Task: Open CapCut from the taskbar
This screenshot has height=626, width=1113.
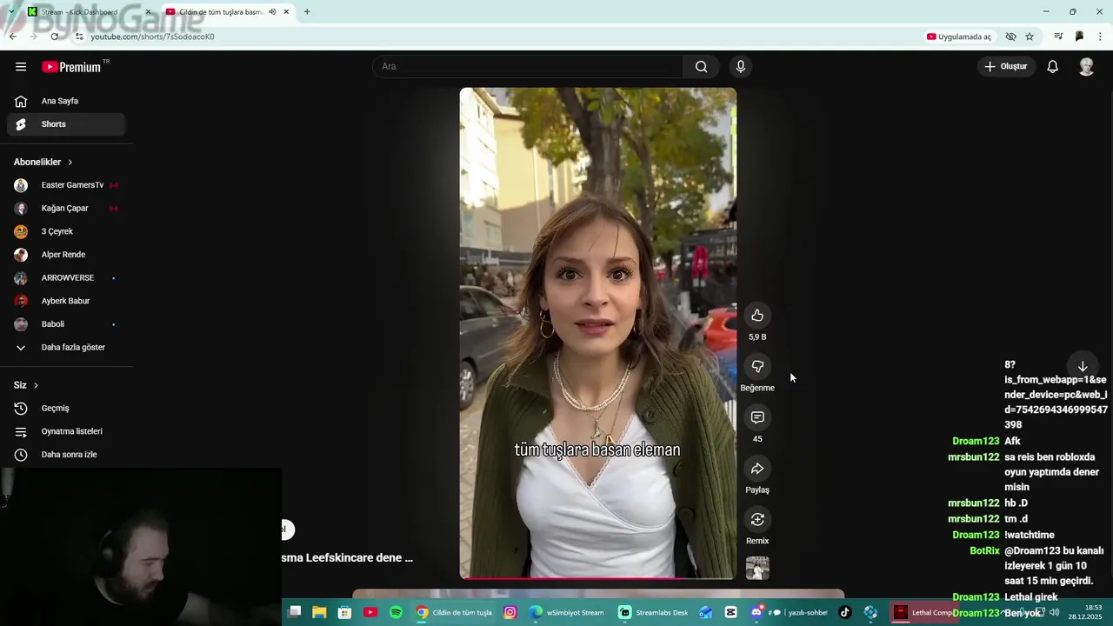Action: [730, 612]
